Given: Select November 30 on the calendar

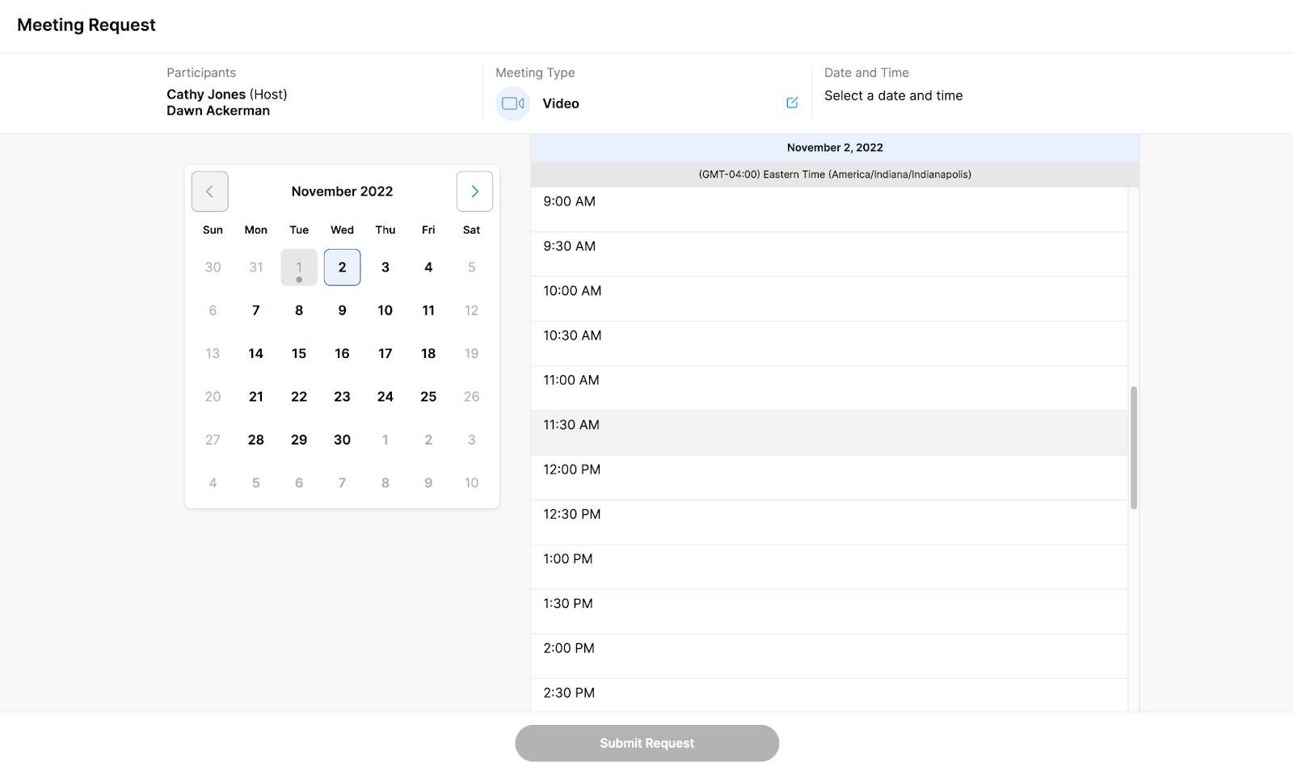Looking at the screenshot, I should [342, 440].
